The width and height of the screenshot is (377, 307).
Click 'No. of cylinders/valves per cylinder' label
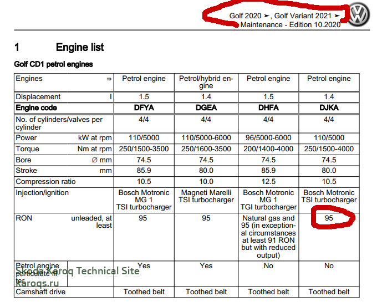(59, 124)
